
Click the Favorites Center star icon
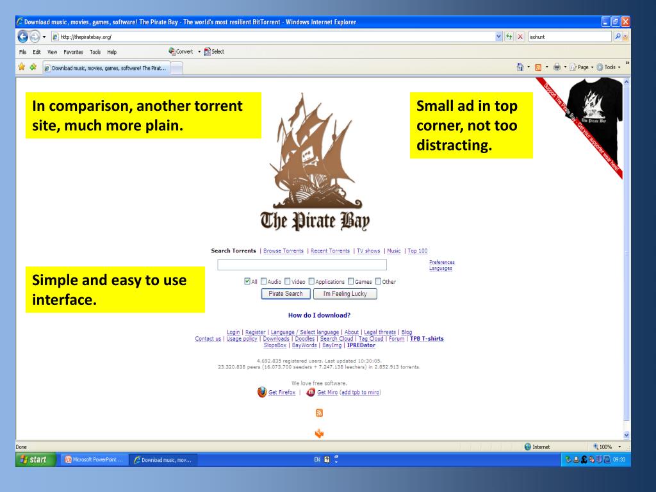point(22,67)
